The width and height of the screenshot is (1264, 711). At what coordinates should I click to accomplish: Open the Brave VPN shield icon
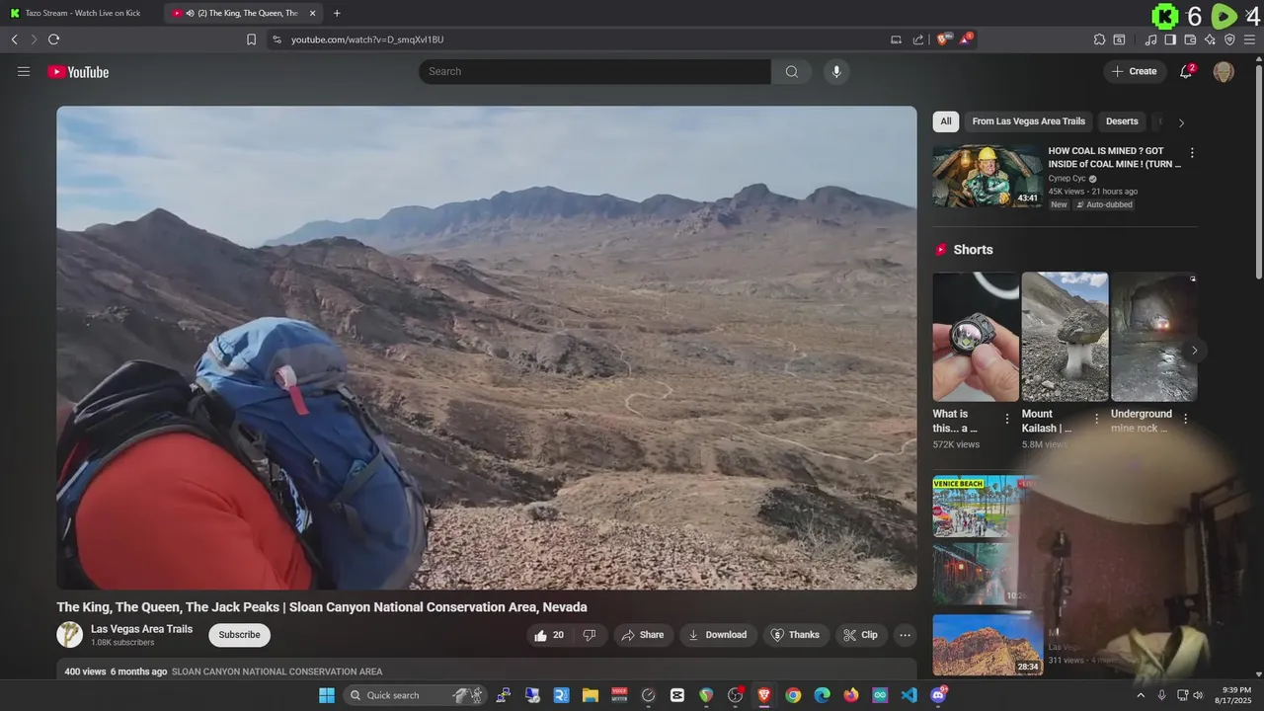pyautogui.click(x=1229, y=39)
